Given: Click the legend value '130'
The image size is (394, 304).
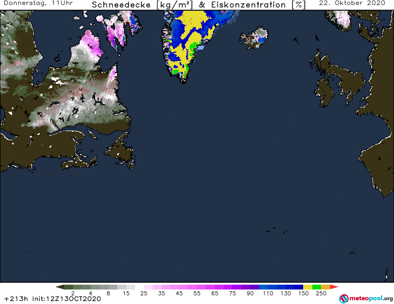Looking at the screenshot, I should [x=286, y=293].
